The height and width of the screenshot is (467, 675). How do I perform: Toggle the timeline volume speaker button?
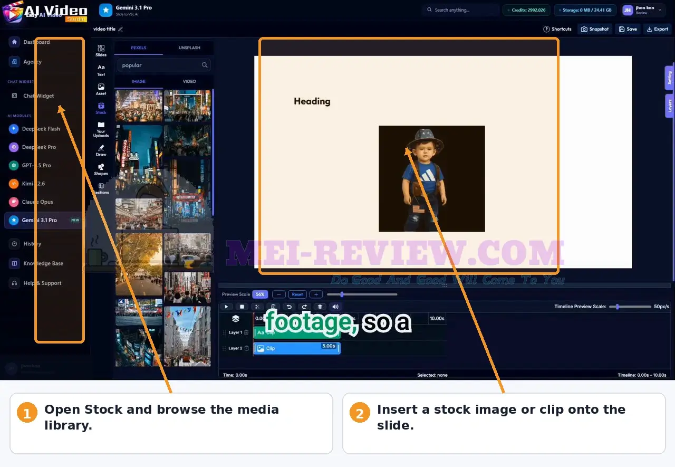click(x=335, y=307)
